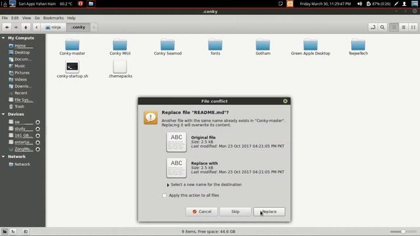
Task: Eject the 161 GB device
Action: pos(38,136)
